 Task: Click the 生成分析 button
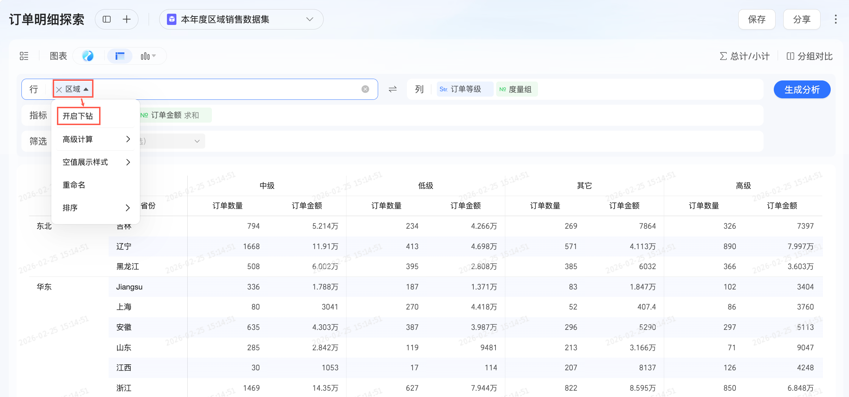[802, 90]
